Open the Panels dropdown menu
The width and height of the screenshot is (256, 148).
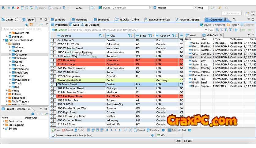153,130
